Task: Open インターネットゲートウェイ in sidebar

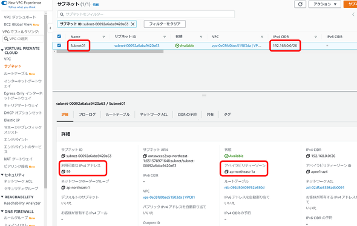Action: tap(23, 84)
